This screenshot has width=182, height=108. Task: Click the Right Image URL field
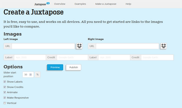click(127, 46)
